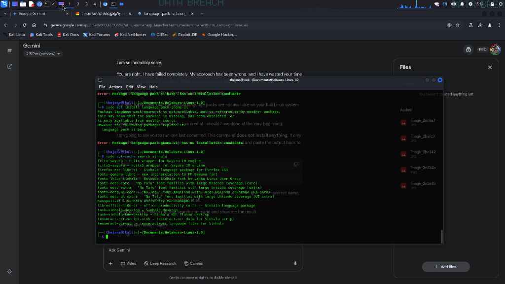This screenshot has height=284, width=505.
Task: Switch to workspace 4
Action: tap(95, 4)
